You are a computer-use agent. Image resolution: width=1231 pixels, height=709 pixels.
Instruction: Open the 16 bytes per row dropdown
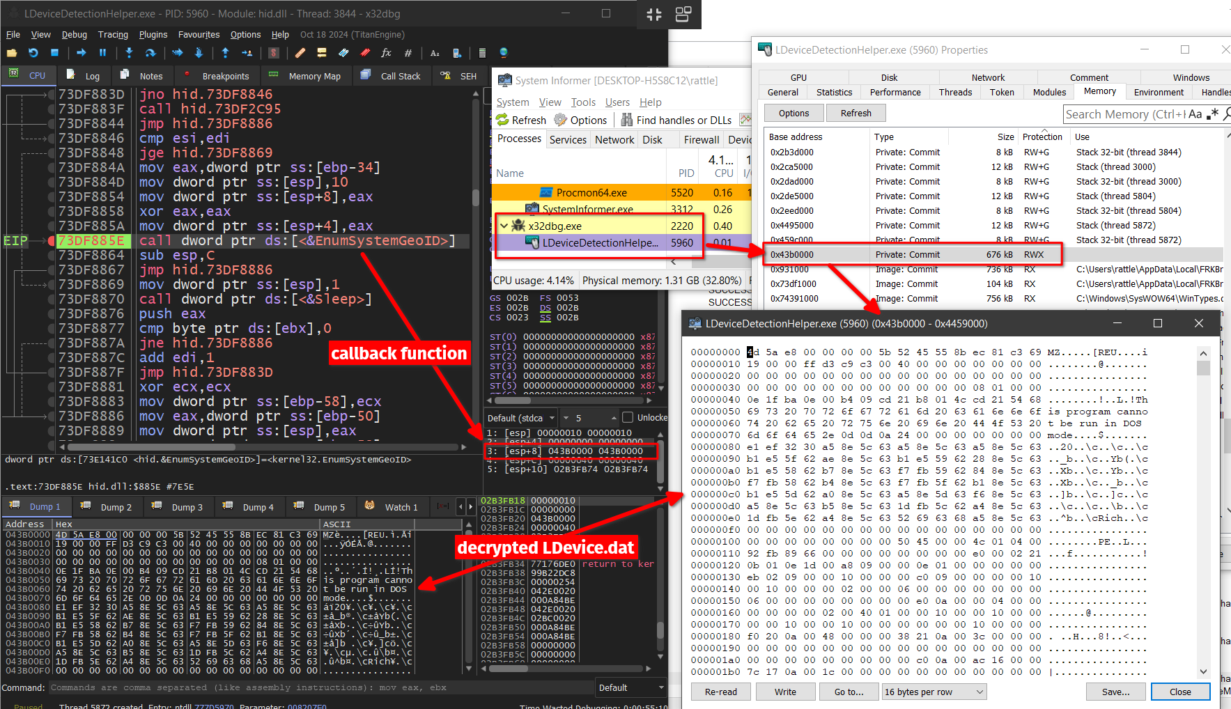[x=934, y=692]
